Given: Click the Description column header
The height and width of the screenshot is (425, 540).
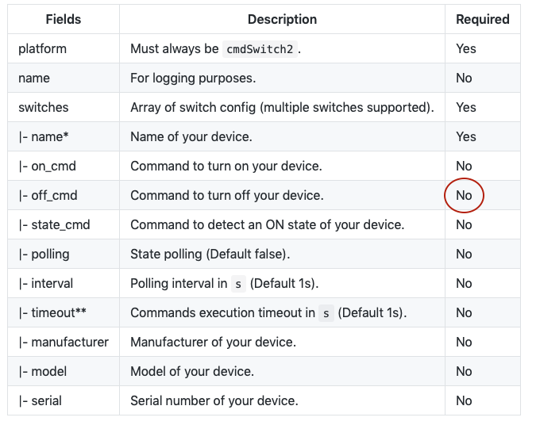Looking at the screenshot, I should [x=282, y=19].
